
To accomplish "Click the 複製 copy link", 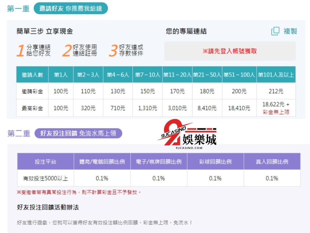I will point(291,31).
